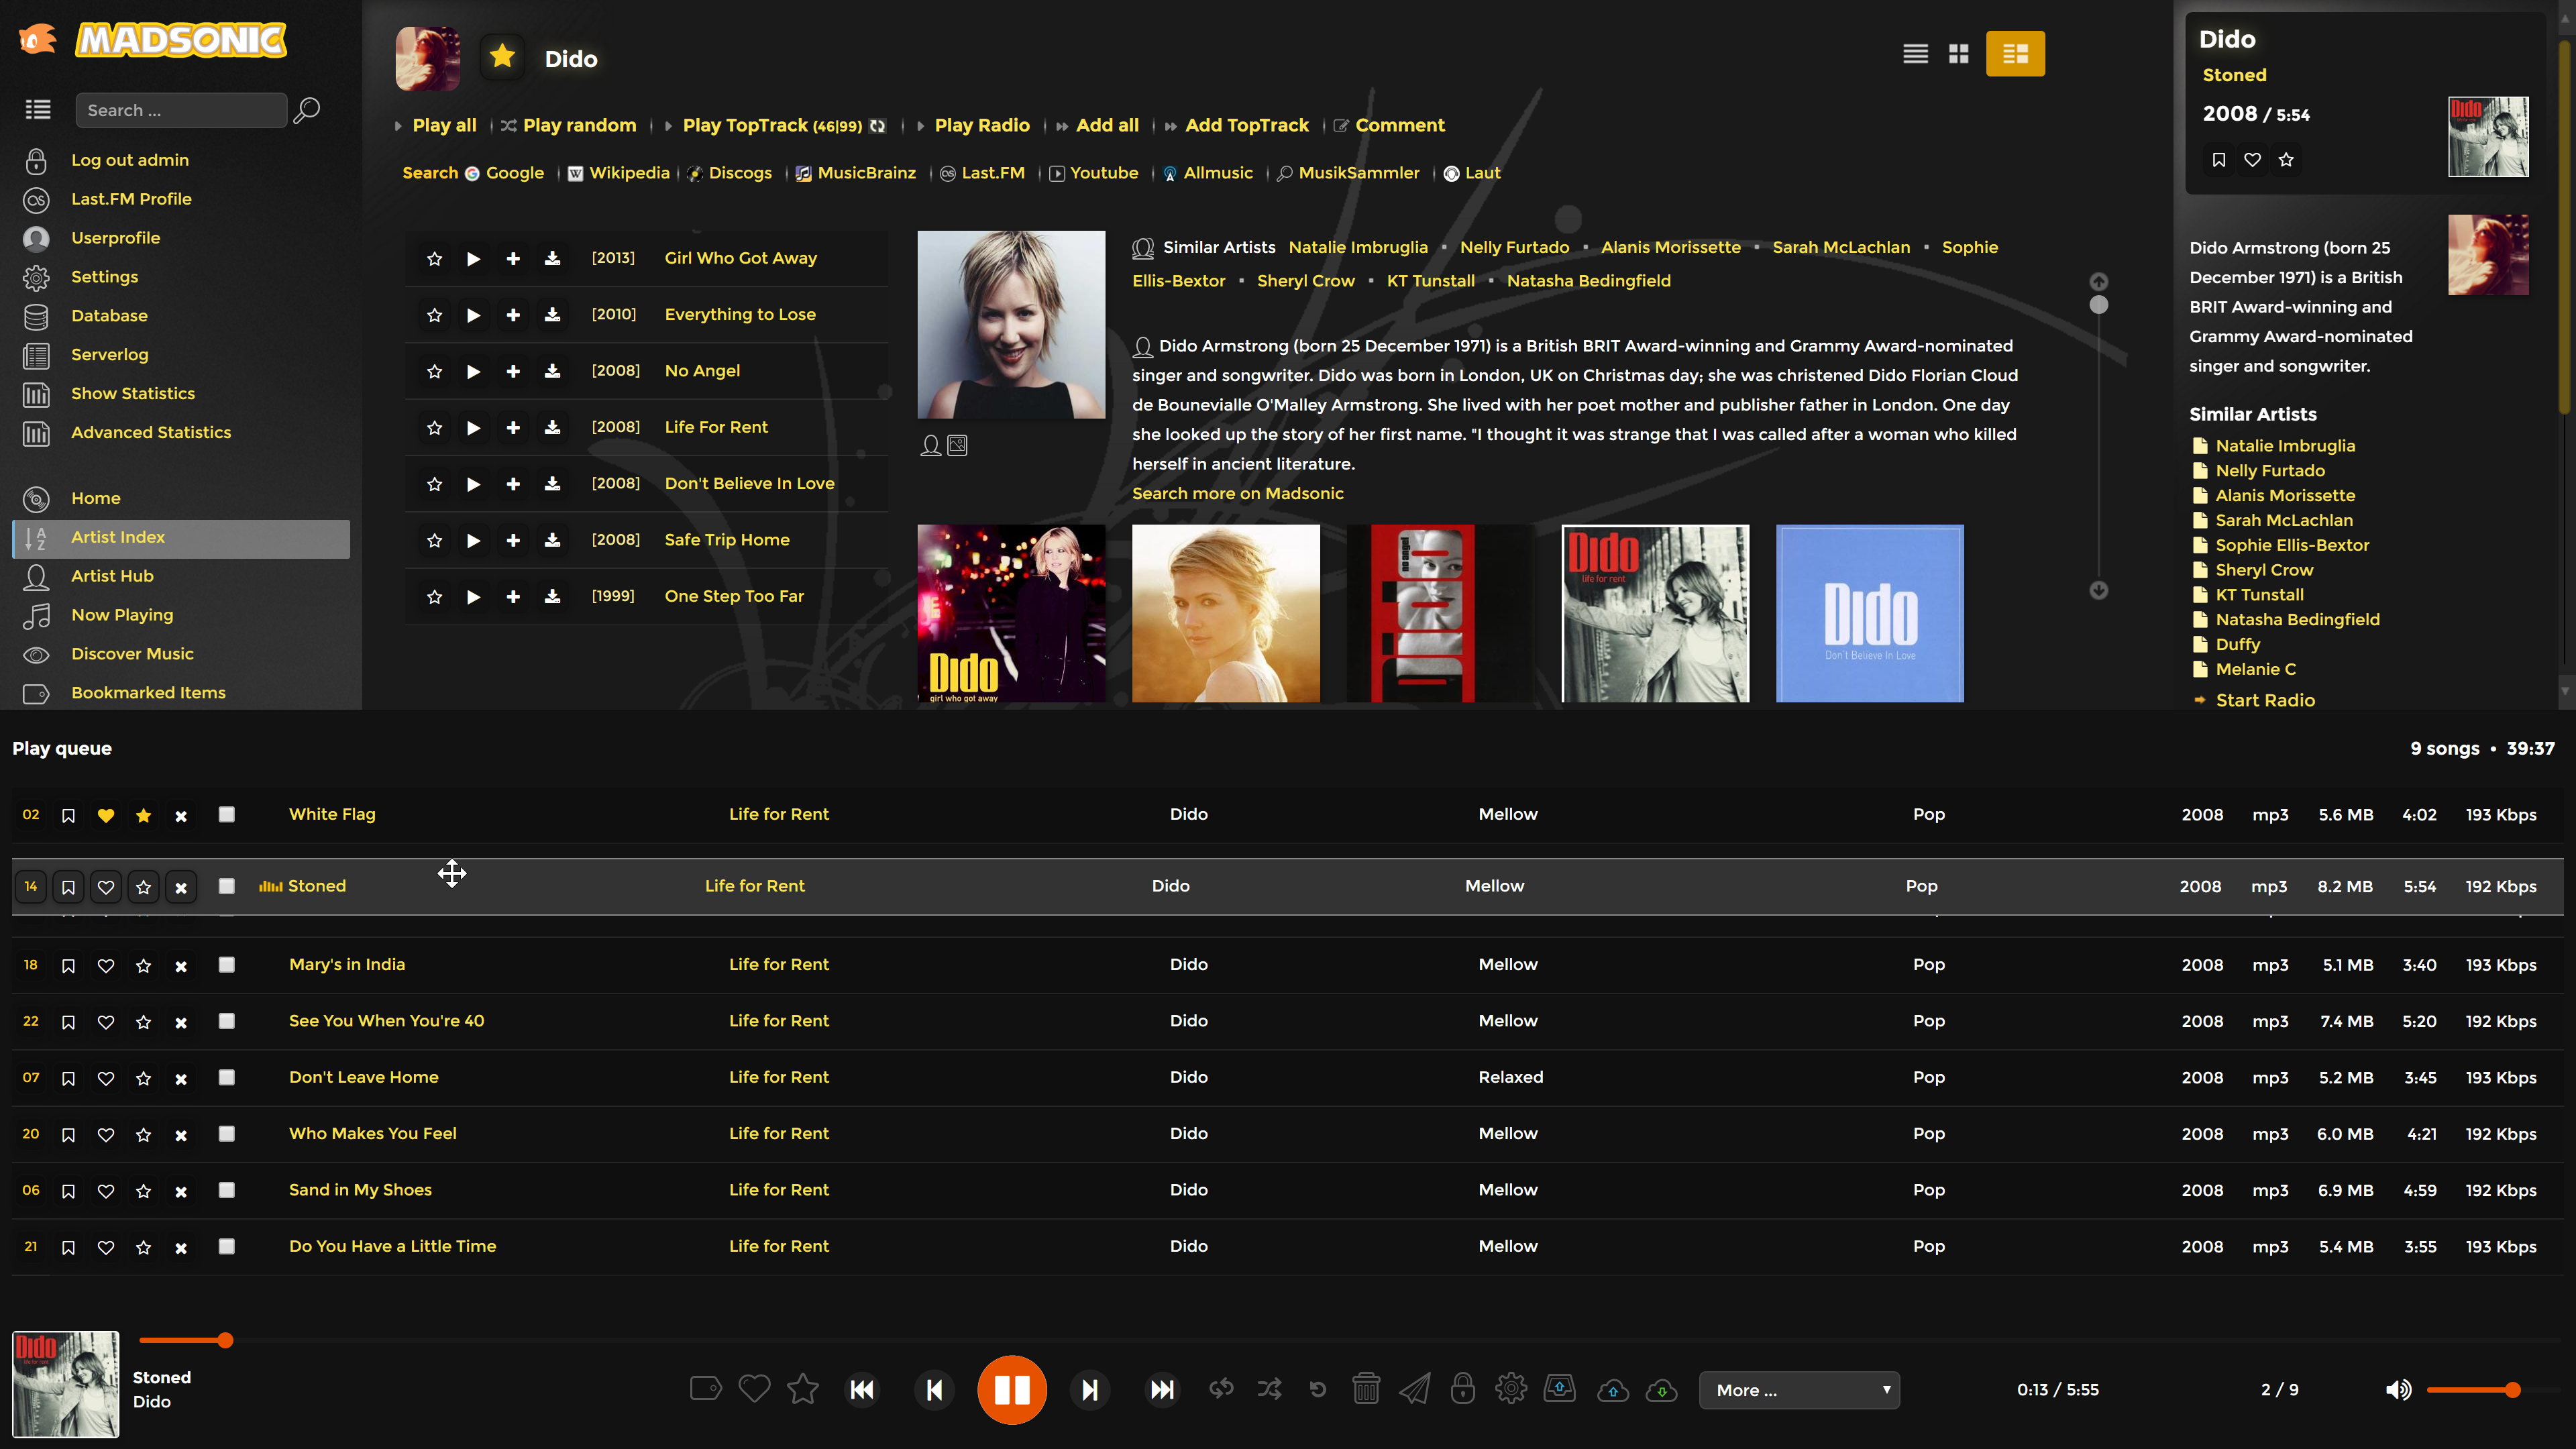The height and width of the screenshot is (1449, 2576).
Task: Click the search magnifier icon
Action: coord(306,110)
